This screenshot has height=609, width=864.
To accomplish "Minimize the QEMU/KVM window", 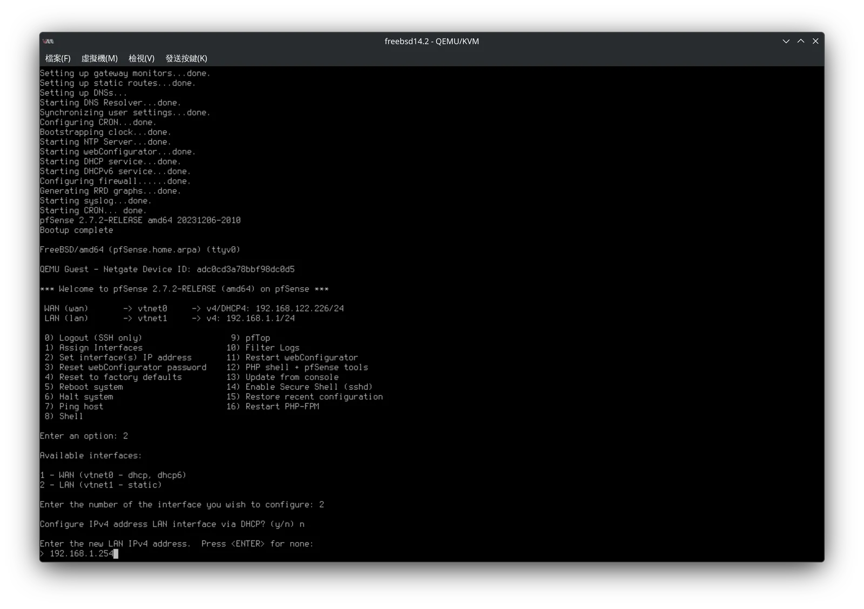I will click(x=786, y=41).
